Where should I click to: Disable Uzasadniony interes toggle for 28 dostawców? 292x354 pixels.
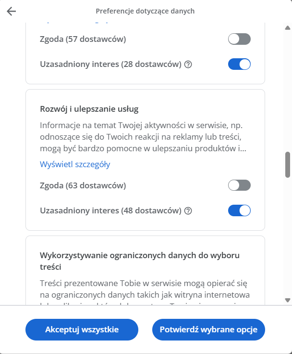[239, 64]
